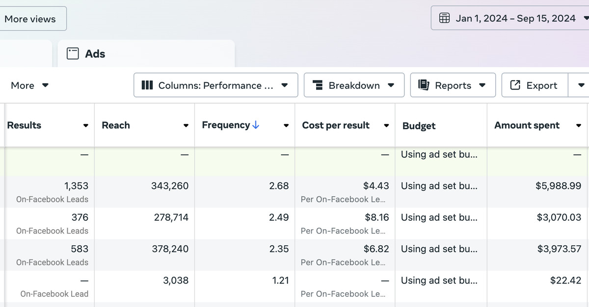The width and height of the screenshot is (589, 307).
Task: Open the More dropdown menu
Action: point(29,85)
